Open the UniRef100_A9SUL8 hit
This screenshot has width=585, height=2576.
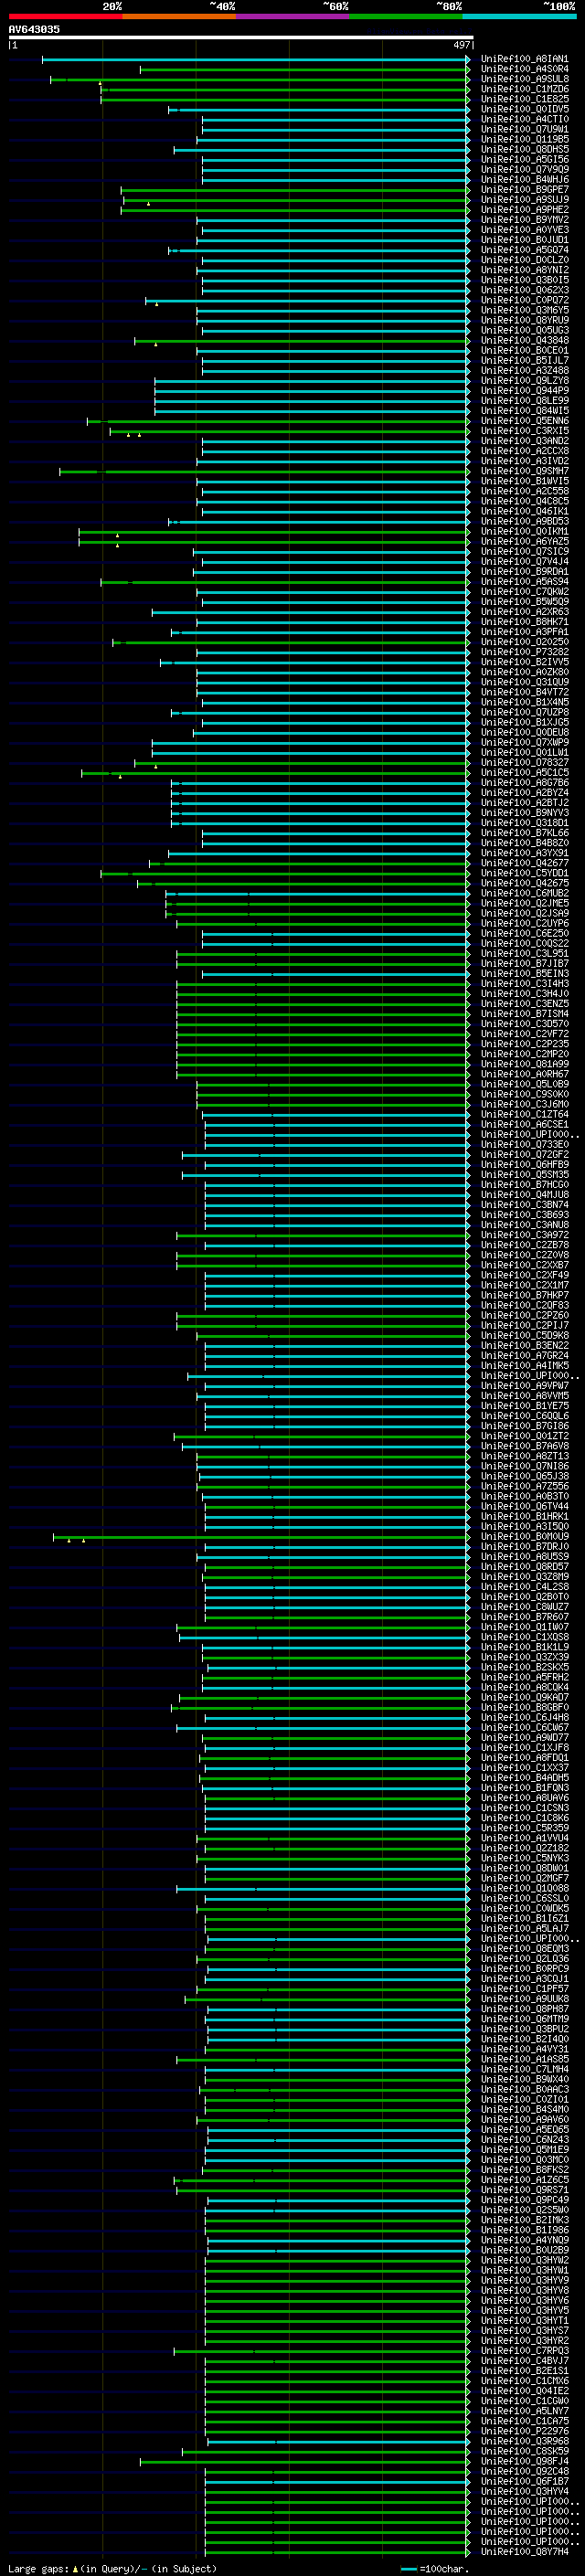524,79
